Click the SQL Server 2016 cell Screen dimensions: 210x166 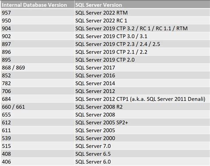click(x=142, y=75)
